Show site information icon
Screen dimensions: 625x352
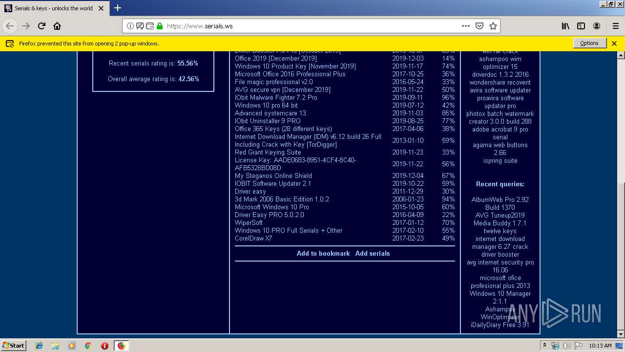coord(130,26)
